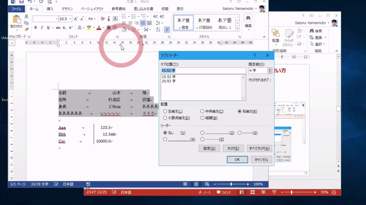Screen dimensions: 366x205
Task: Open the 挿入 ribbon tab
Action: pyautogui.click(x=50, y=9)
